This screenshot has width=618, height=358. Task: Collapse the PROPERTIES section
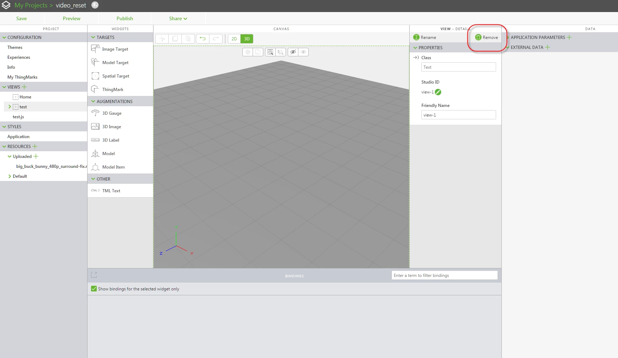pos(415,47)
